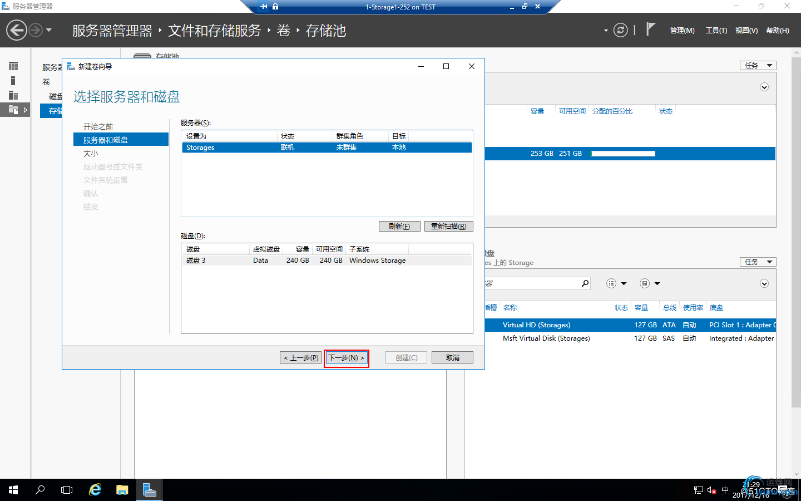
Task: Go to the 大小 wizard step
Action: tap(91, 154)
